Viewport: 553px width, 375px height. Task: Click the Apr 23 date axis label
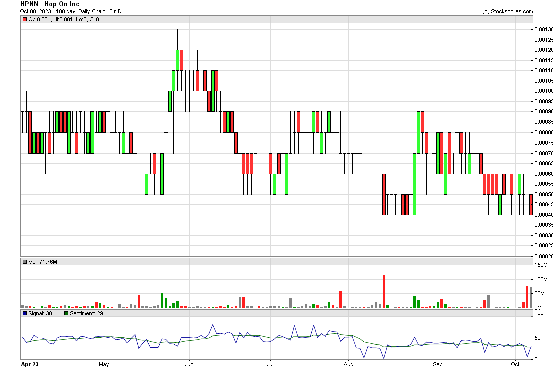pos(30,364)
